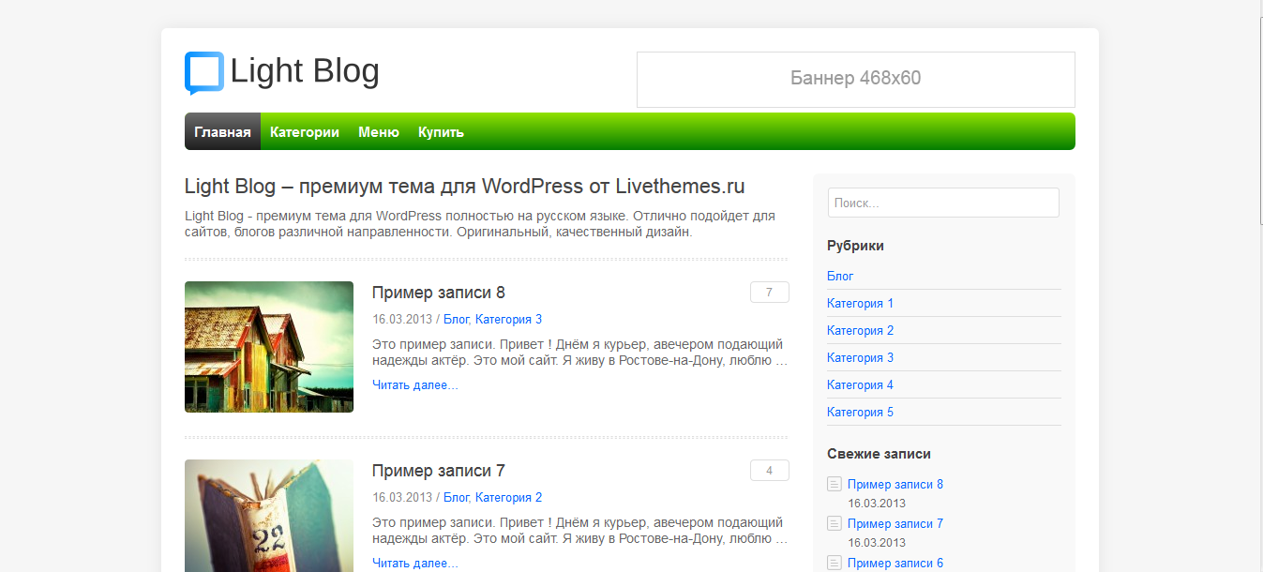Click the wooden houses thumbnail of post 8
Viewport: 1263px width, 572px height.
click(x=269, y=347)
